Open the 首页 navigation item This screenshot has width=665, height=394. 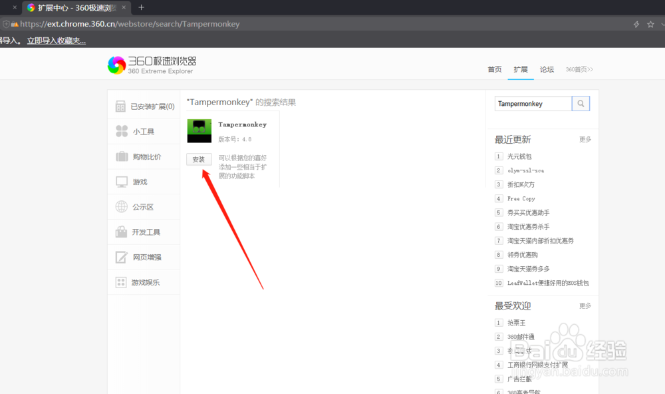pyautogui.click(x=495, y=69)
